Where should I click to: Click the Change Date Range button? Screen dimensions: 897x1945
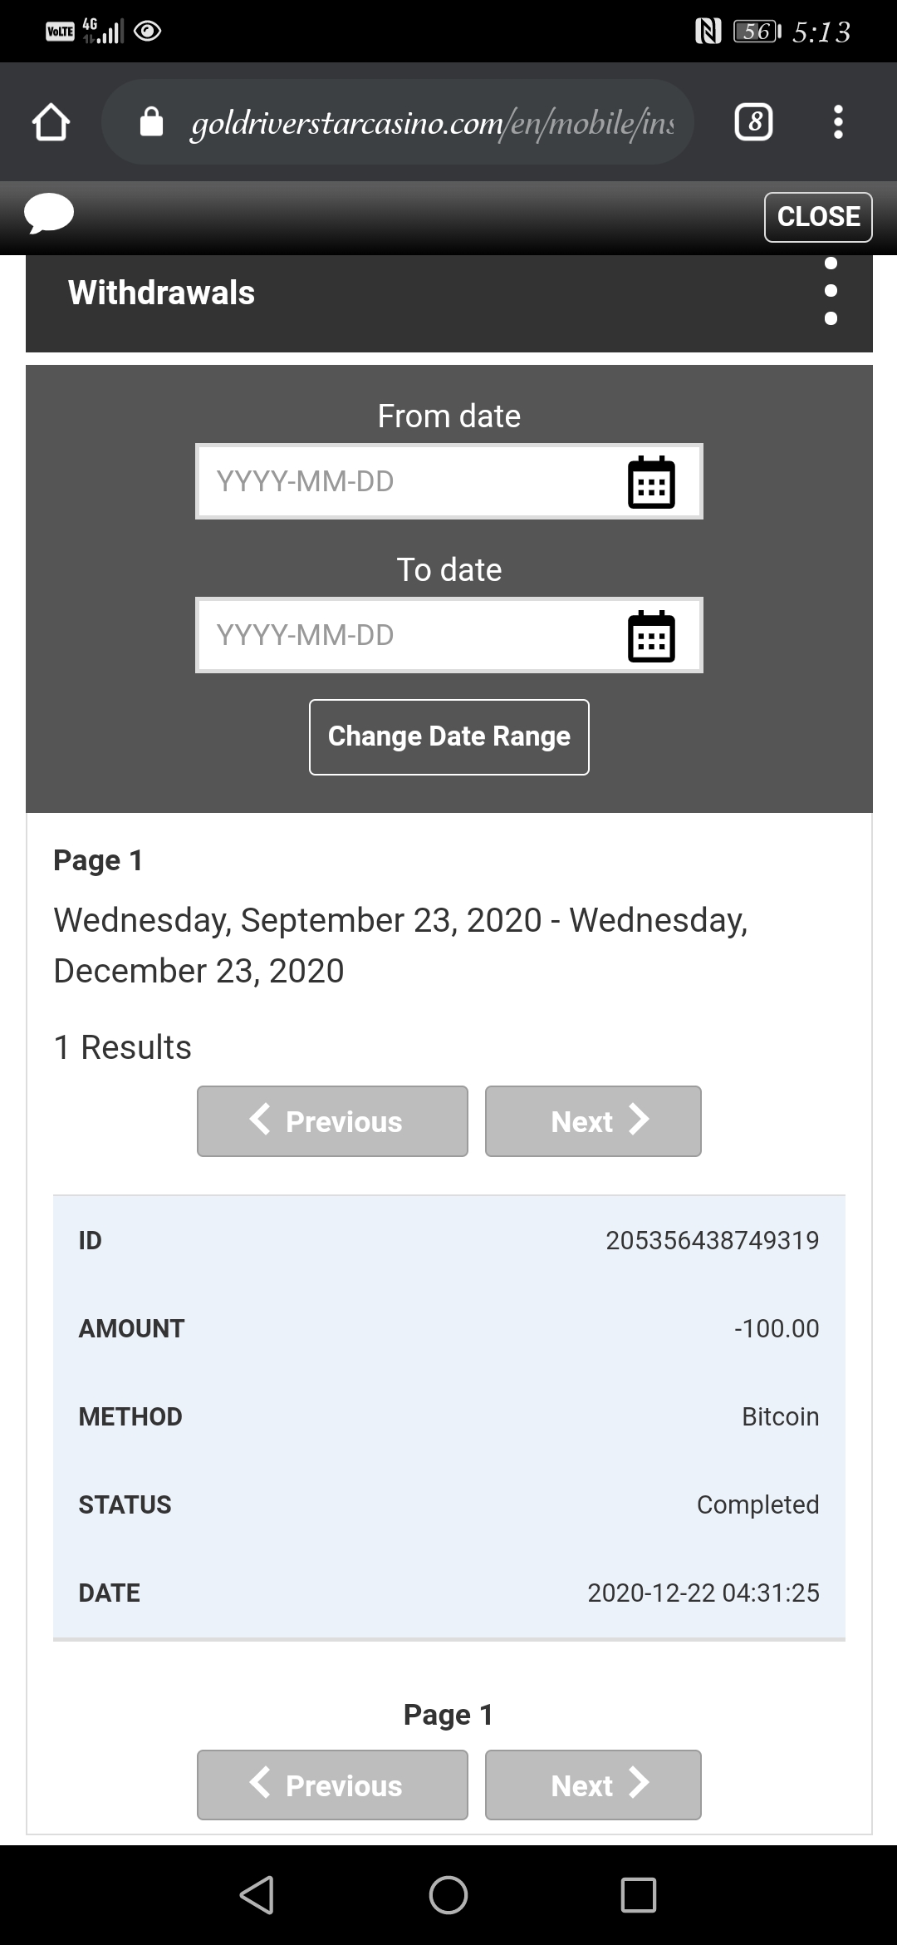(x=449, y=737)
